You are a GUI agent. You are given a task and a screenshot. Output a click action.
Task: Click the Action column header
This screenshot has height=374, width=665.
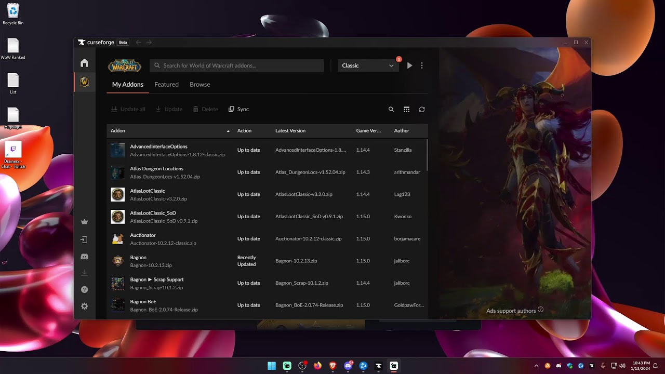[244, 130]
